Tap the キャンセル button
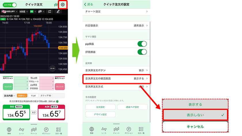Viewport: 242px width, 136px height. point(195,127)
